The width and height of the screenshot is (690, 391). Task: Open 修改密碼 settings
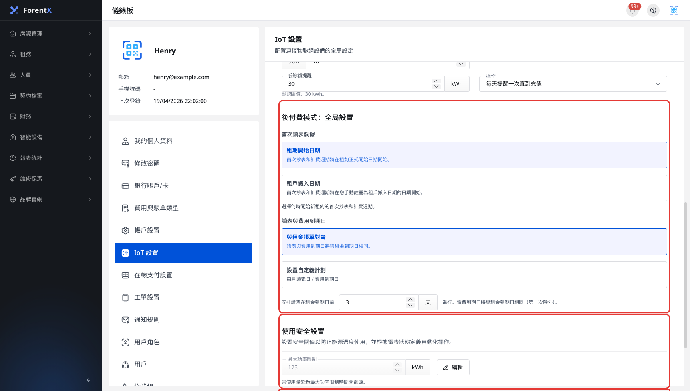[184, 163]
